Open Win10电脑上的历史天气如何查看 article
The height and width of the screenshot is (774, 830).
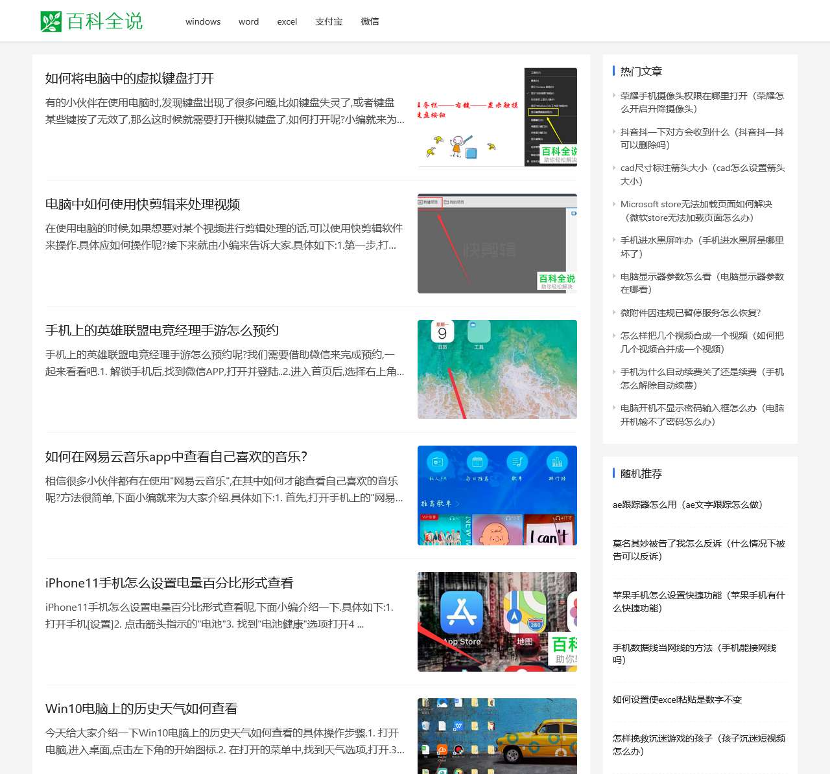click(x=141, y=709)
